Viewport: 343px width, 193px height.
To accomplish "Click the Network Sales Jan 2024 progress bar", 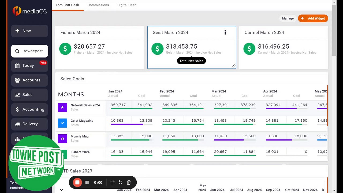I will pyautogui.click(x=132, y=109).
